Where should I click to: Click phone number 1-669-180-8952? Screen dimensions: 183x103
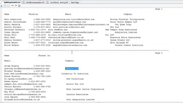(42, 19)
